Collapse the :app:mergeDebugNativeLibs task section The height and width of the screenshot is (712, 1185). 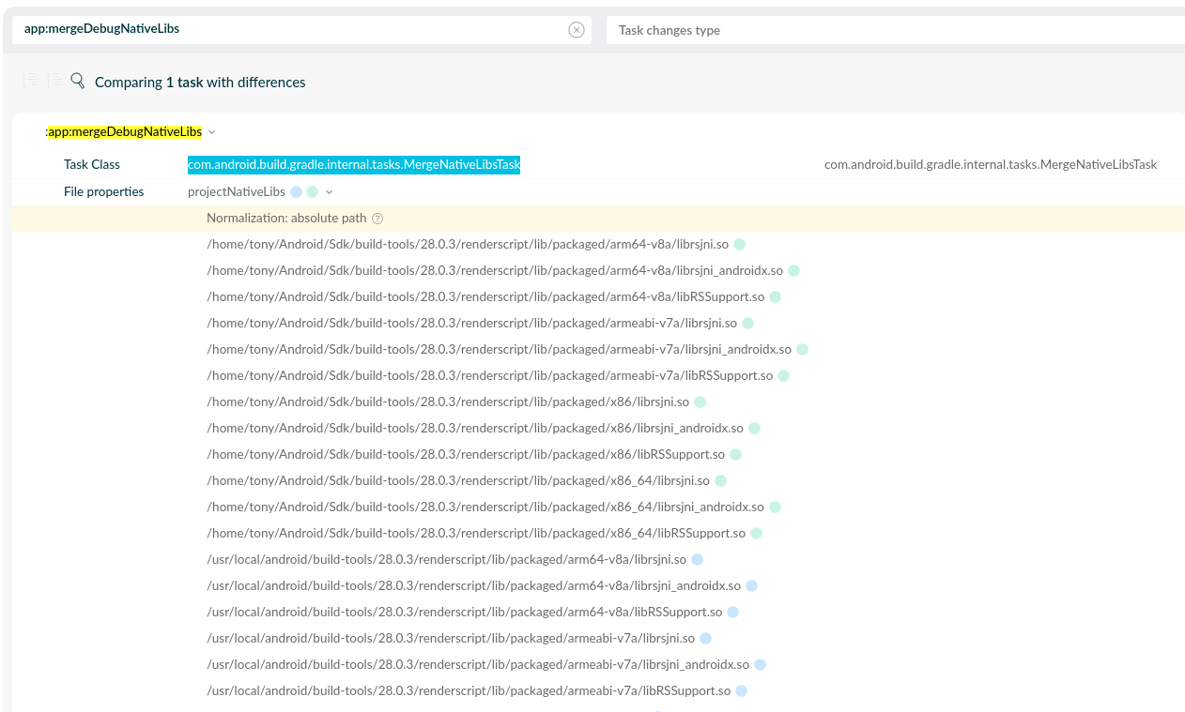pos(212,132)
